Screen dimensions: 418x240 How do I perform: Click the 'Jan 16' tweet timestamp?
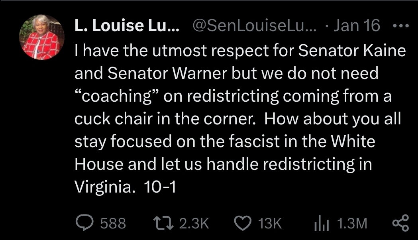357,26
